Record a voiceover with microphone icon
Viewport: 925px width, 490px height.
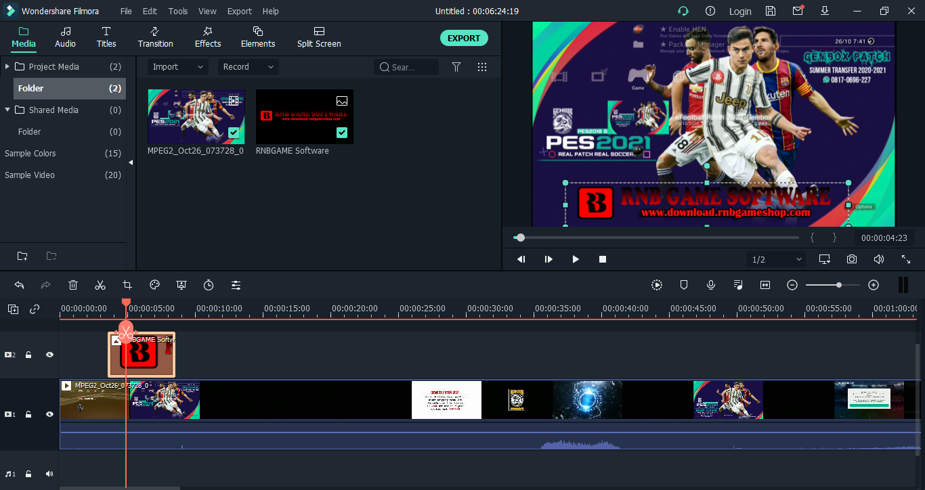coord(711,285)
